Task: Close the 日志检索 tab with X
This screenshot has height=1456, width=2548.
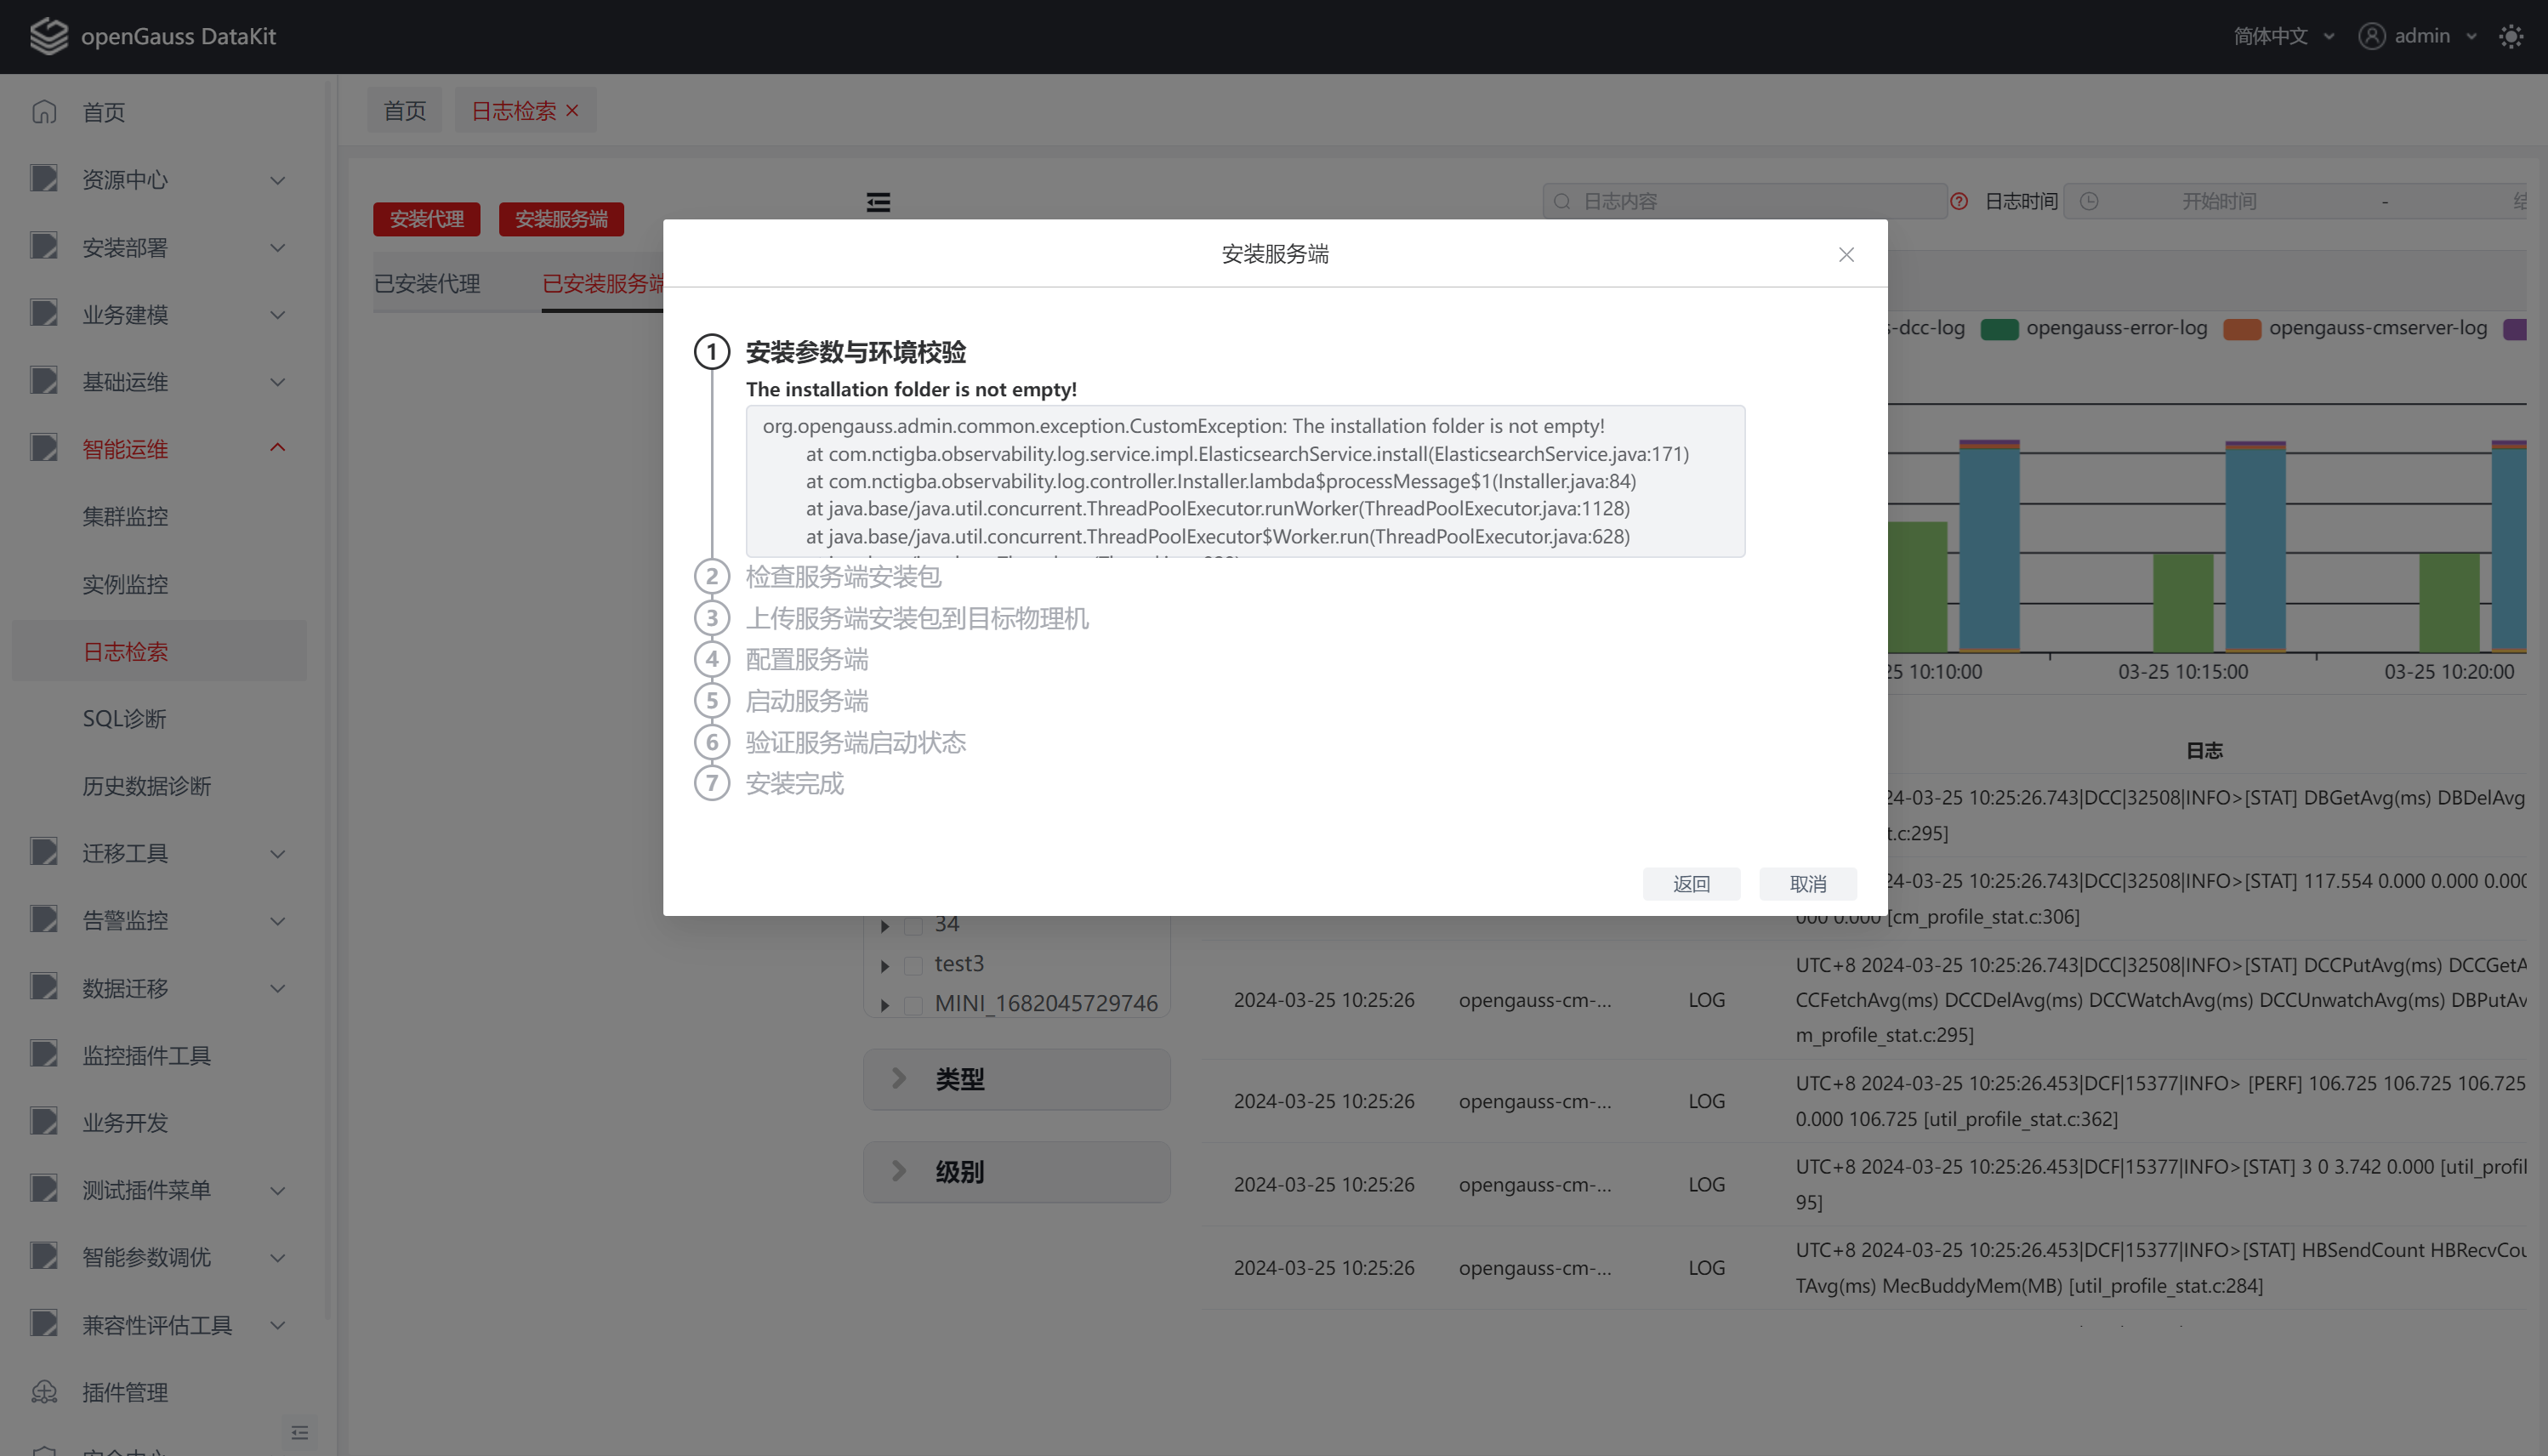Action: (x=572, y=111)
